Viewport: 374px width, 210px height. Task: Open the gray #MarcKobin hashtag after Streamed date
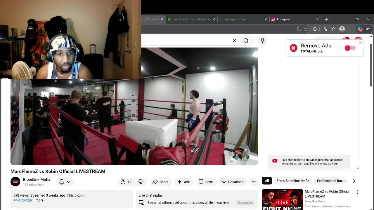click(76, 195)
